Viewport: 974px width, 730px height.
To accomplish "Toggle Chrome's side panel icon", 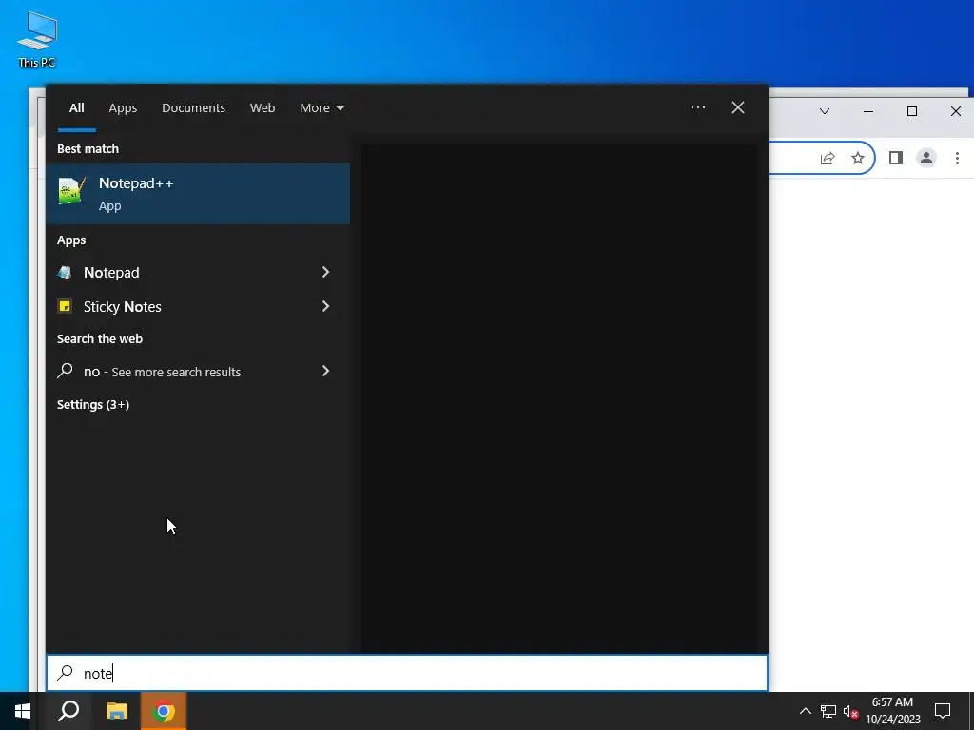I will click(x=896, y=159).
